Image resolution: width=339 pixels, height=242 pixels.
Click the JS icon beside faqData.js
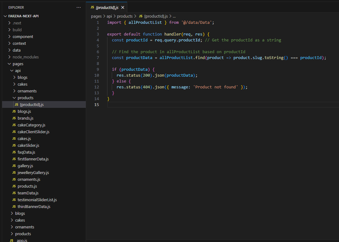tap(14, 152)
